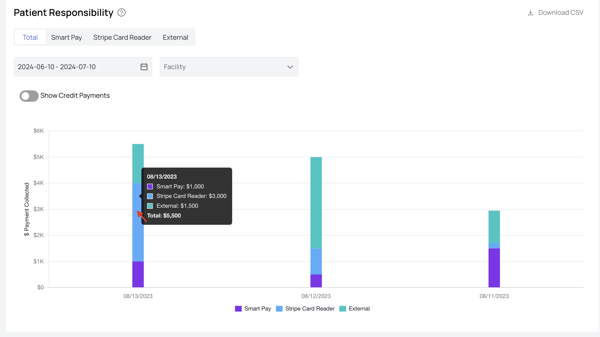Open the calendar date picker icon

pos(144,67)
